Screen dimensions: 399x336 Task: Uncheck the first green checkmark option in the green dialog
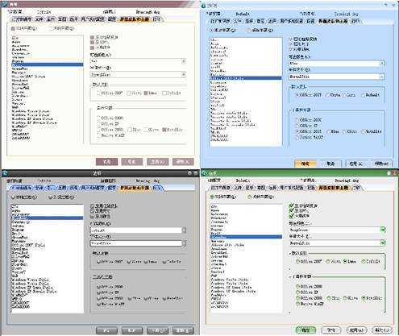(x=291, y=205)
